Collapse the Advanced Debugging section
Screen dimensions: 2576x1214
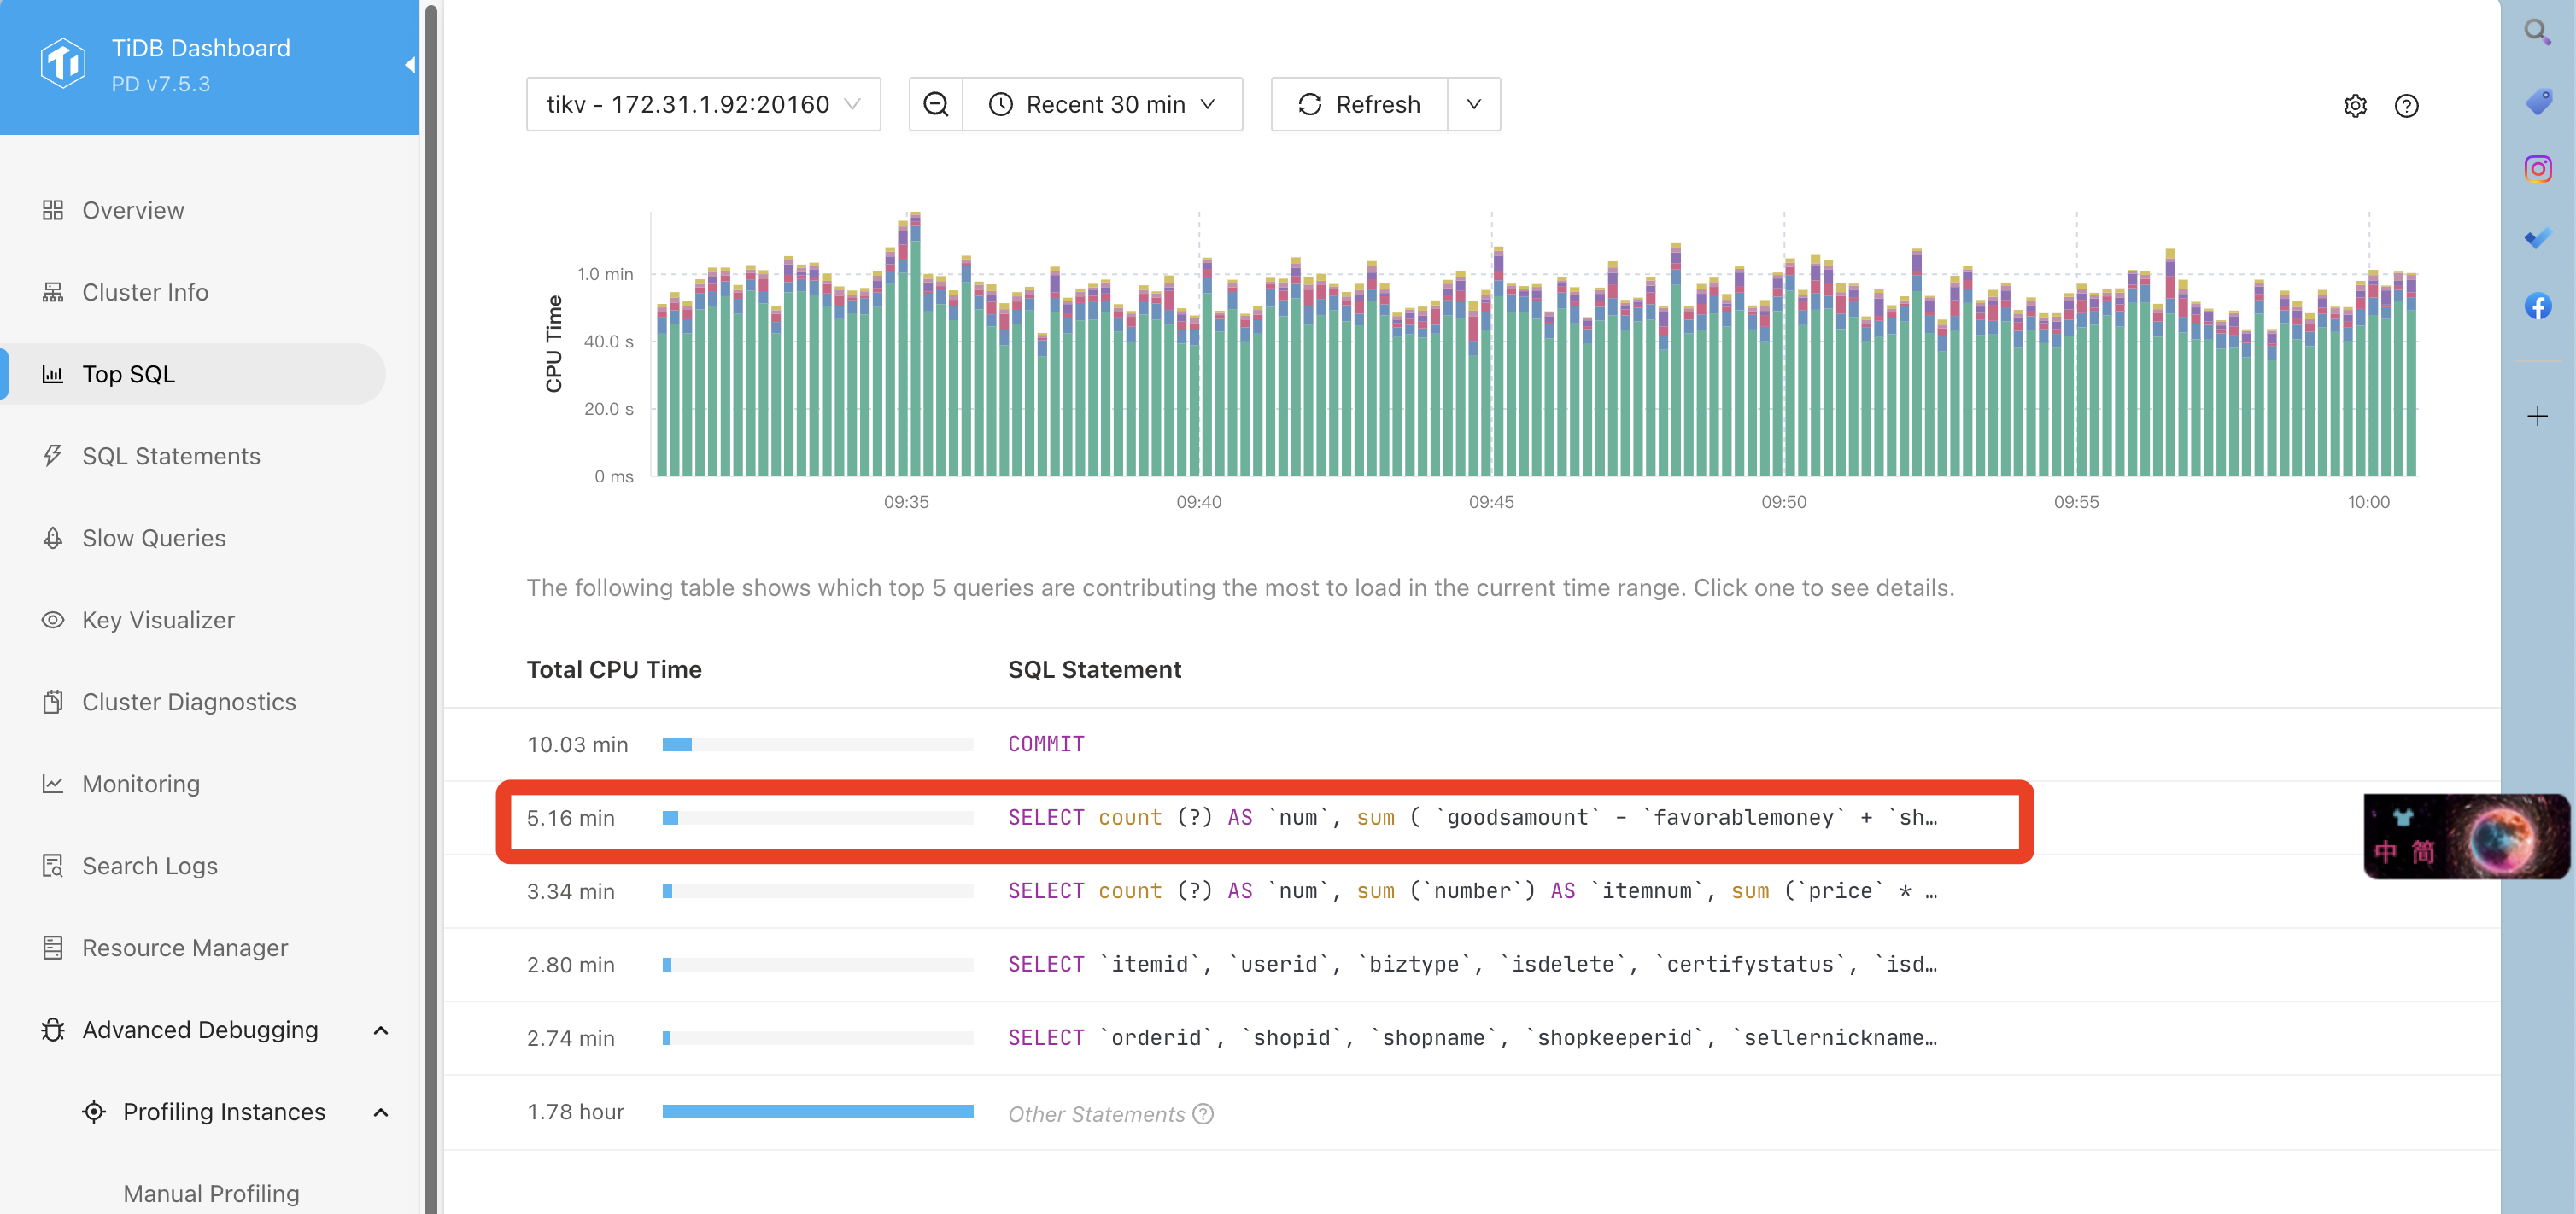click(380, 1030)
